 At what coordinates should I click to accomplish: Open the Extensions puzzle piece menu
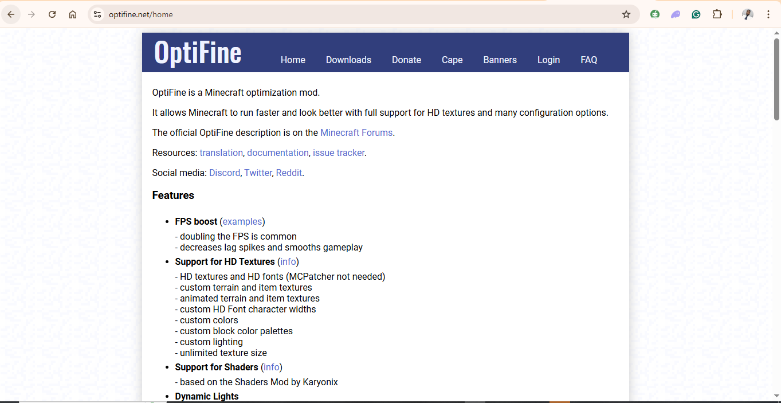tap(717, 14)
